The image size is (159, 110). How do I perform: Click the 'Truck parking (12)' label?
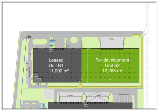click(x=123, y=94)
